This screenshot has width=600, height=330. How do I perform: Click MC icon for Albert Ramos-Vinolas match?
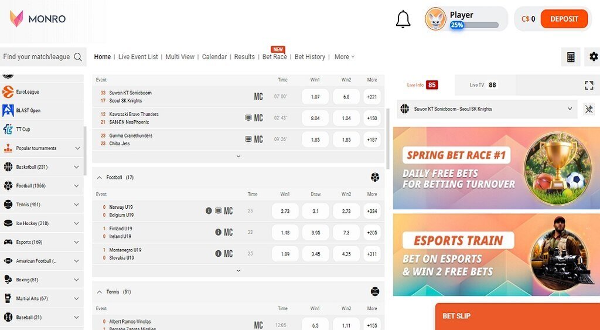pos(258,325)
